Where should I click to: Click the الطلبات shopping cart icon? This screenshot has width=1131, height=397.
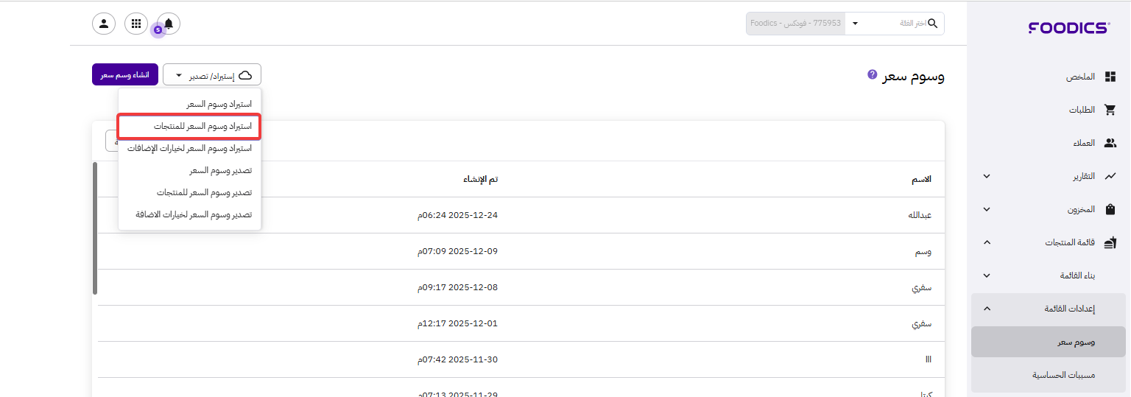(1110, 110)
